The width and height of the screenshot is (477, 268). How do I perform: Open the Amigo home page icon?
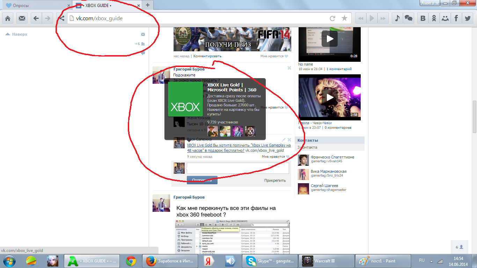pyautogui.click(x=8, y=18)
